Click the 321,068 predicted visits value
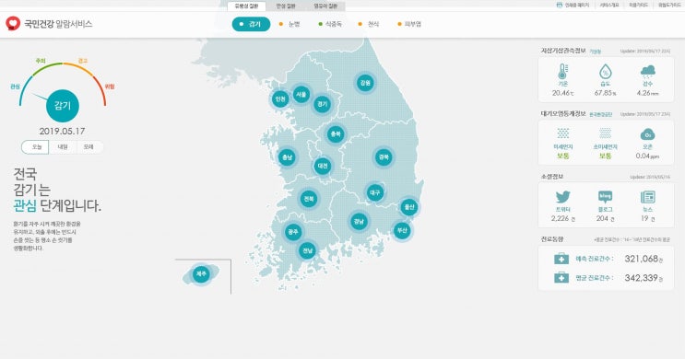685x359 pixels. [x=642, y=259]
